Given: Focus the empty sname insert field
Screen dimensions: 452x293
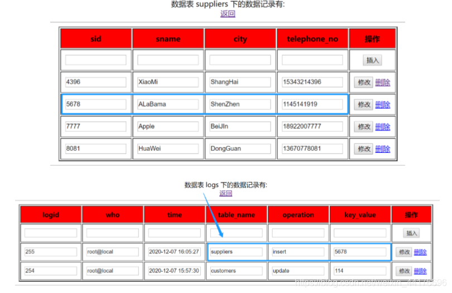Looking at the screenshot, I should 168,60.
